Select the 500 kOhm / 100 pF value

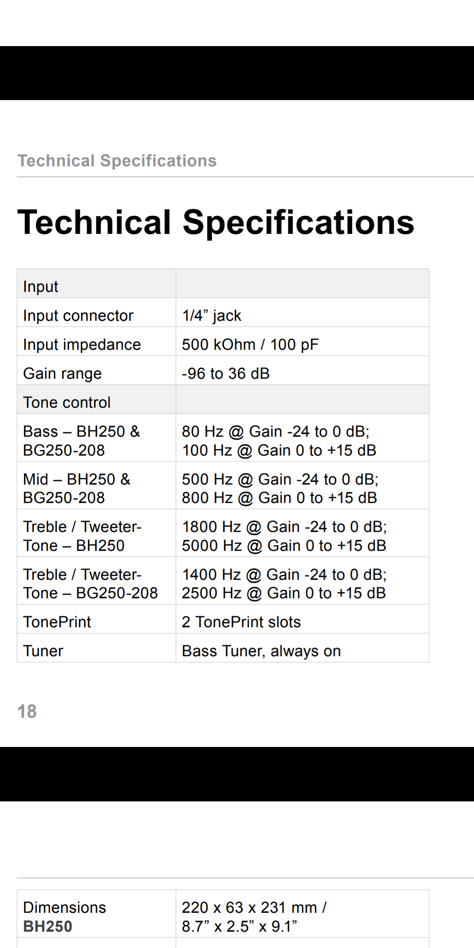point(250,345)
